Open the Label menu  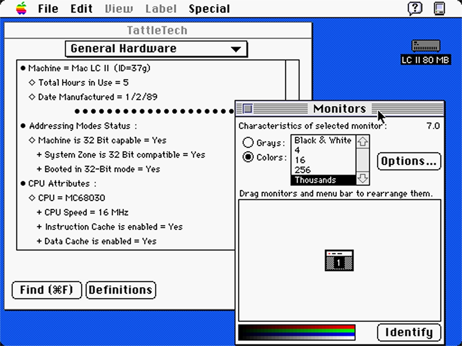161,8
